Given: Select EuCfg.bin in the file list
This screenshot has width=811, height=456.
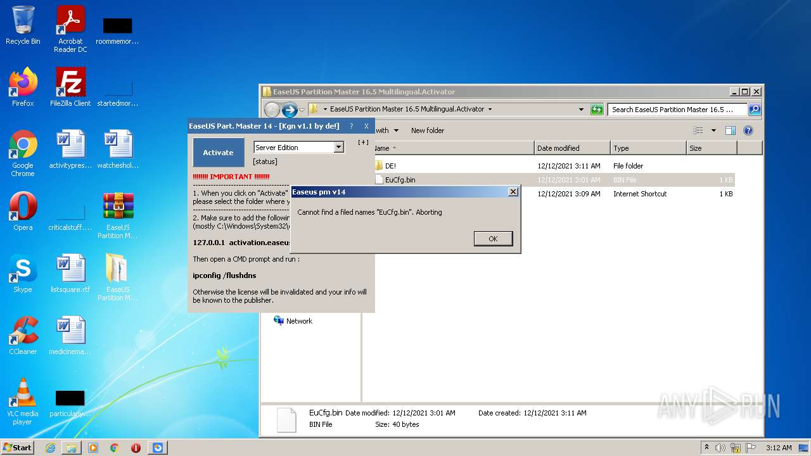Looking at the screenshot, I should pyautogui.click(x=400, y=180).
